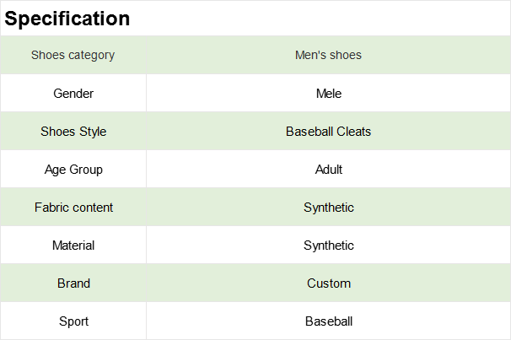Click Synthetic value in Fabric content row

[x=328, y=208]
